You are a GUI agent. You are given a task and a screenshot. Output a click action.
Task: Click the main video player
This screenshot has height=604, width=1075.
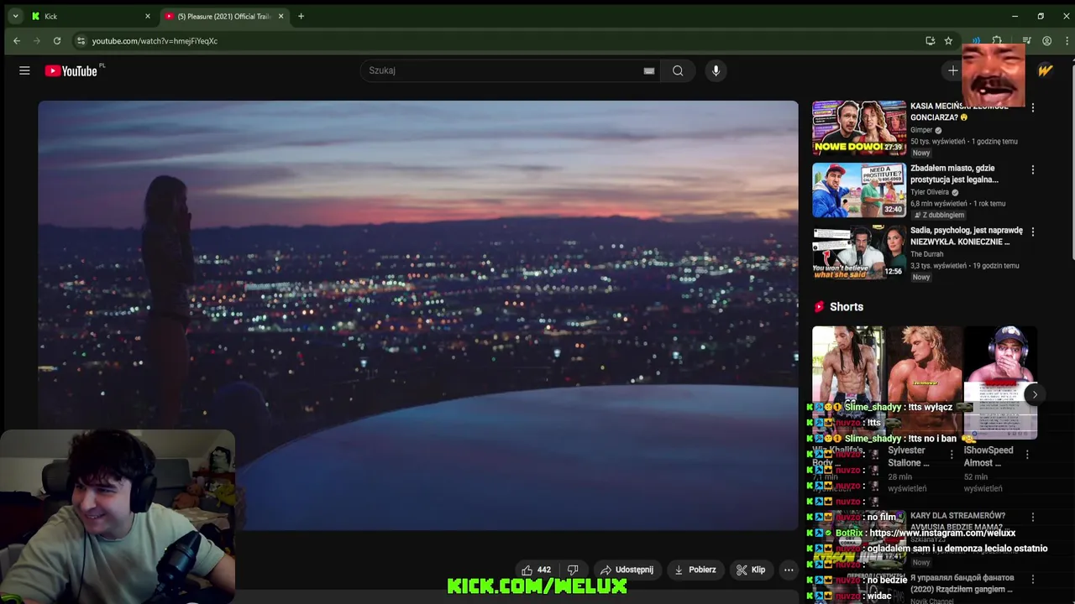pyautogui.click(x=418, y=315)
